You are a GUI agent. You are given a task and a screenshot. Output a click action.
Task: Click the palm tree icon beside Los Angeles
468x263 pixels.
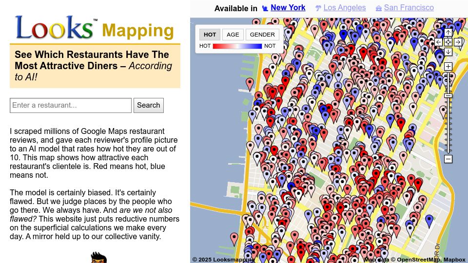click(318, 8)
